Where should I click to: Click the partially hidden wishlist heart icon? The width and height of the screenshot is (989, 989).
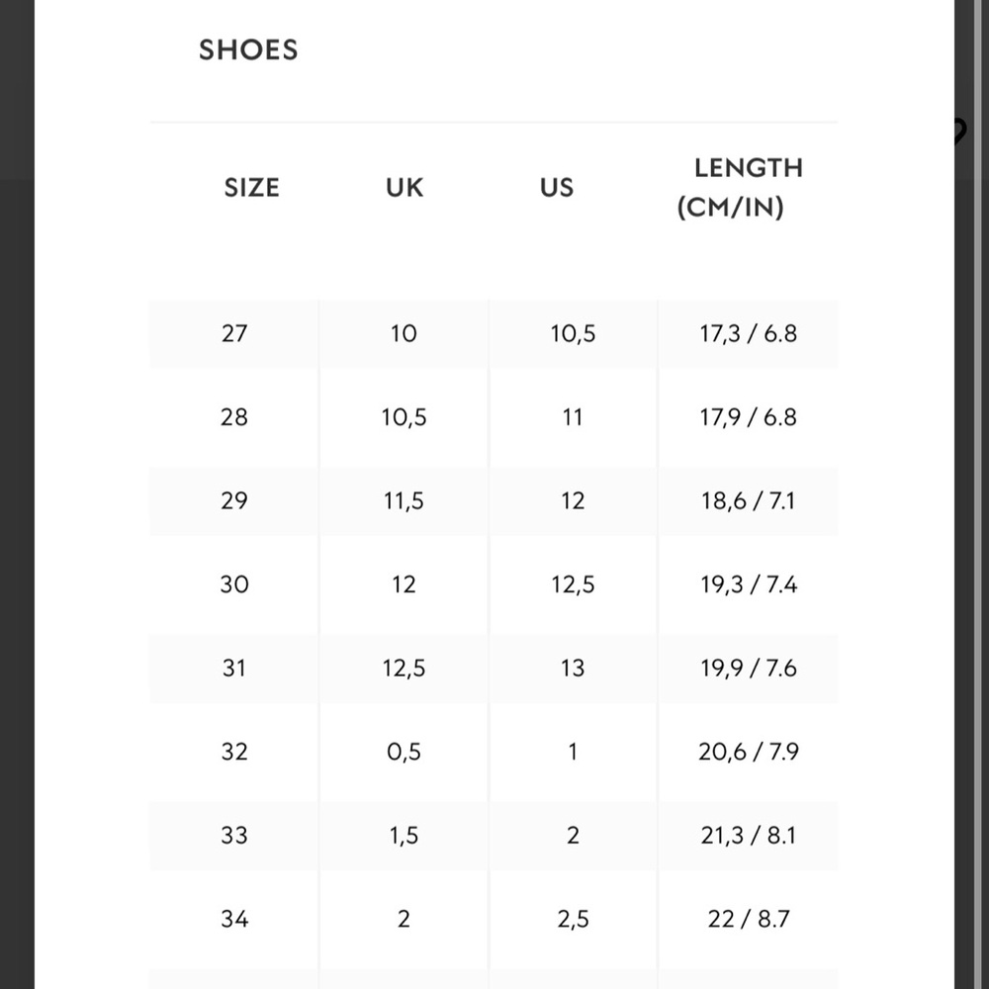click(x=959, y=132)
